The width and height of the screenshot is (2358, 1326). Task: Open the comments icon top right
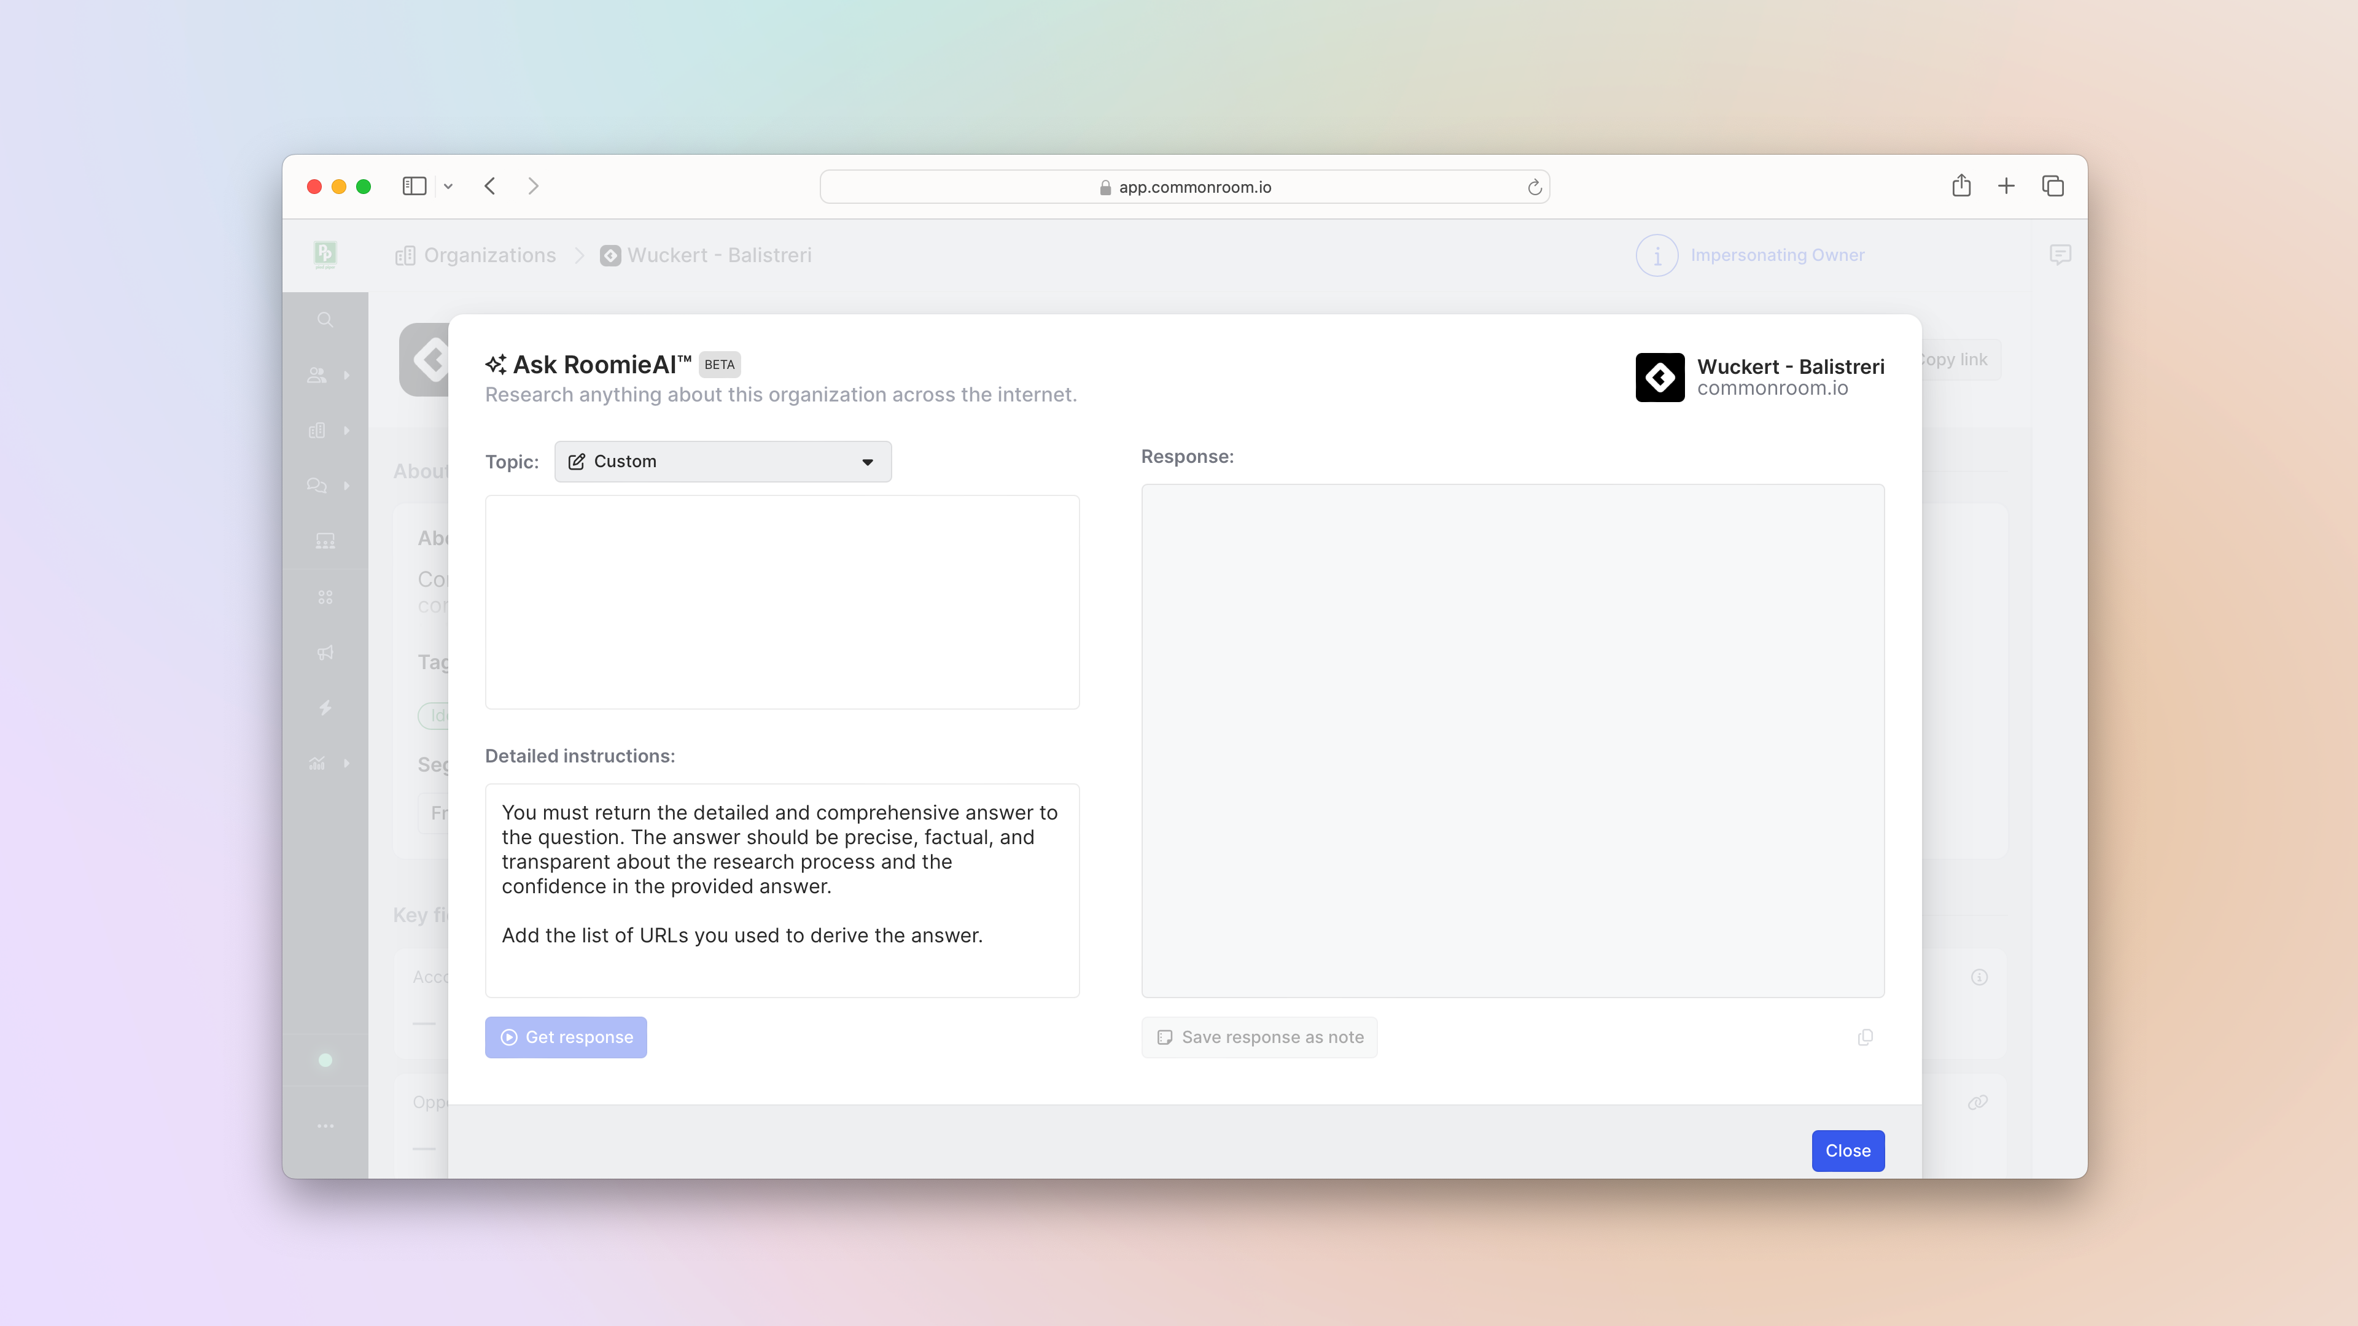pos(2060,255)
